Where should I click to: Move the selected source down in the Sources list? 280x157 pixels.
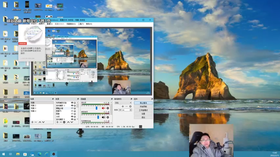tap(72, 122)
